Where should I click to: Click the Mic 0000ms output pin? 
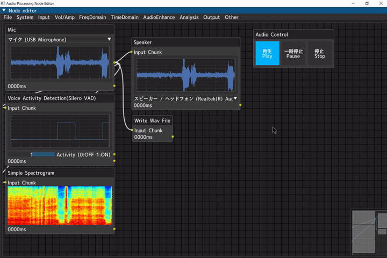114,86
